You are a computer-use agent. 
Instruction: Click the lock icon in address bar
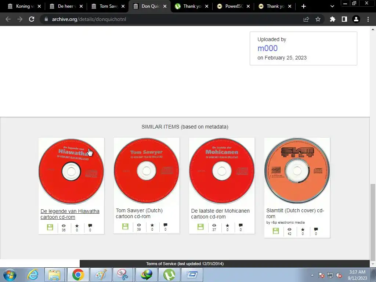(46, 19)
